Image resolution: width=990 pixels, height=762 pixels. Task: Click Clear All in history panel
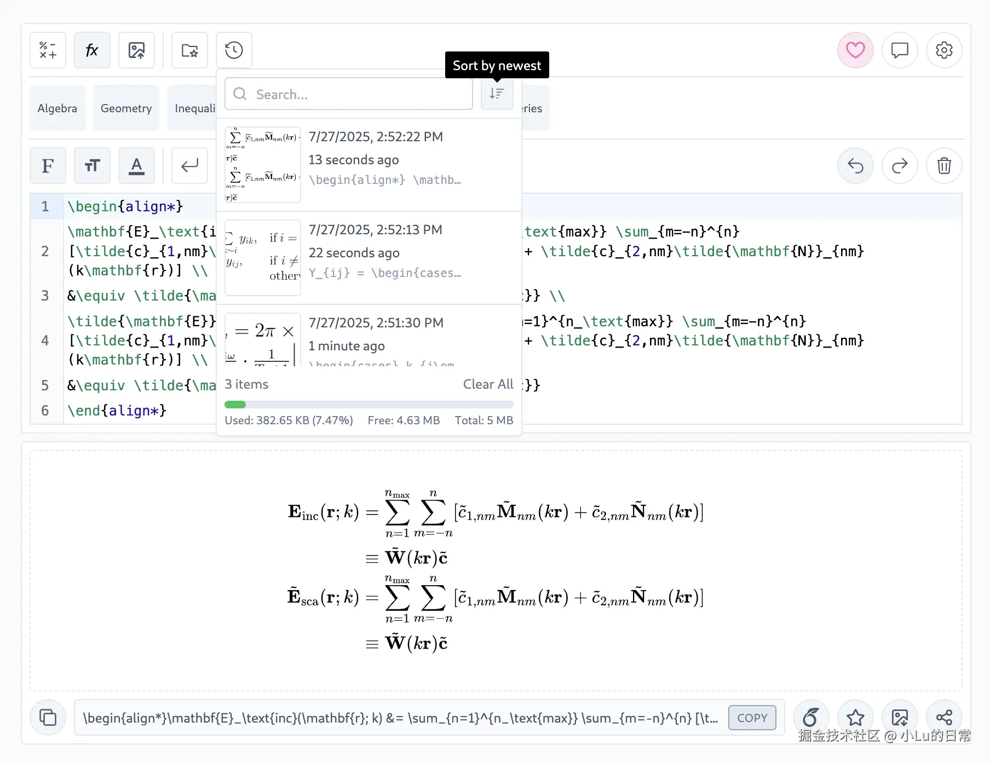coord(488,384)
